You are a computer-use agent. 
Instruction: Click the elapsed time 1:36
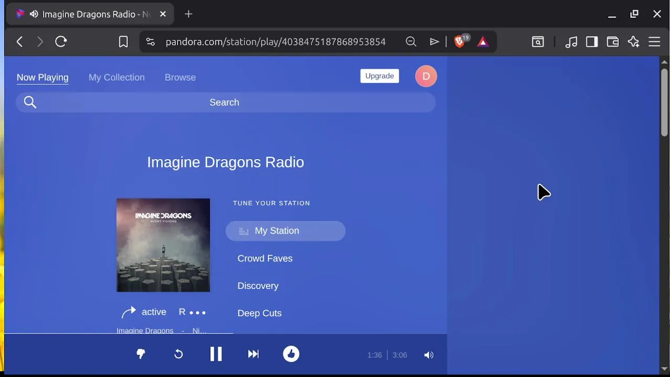tap(374, 355)
